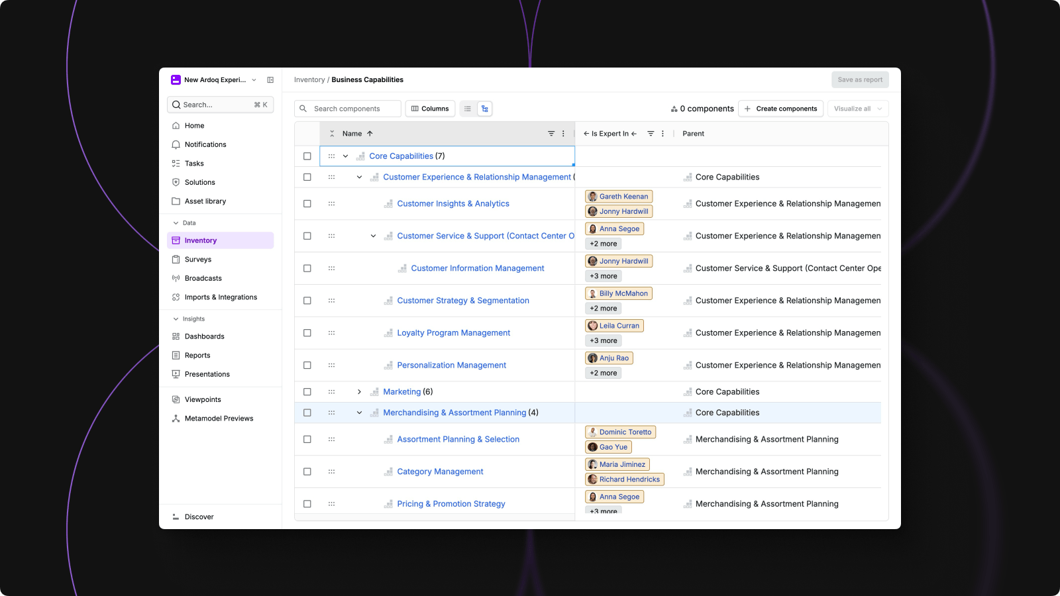Check the Loyalty Program Management row
The image size is (1060, 596).
307,333
